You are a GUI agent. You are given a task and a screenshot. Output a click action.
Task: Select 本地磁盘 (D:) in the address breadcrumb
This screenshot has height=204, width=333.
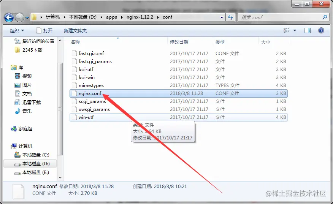(82, 17)
